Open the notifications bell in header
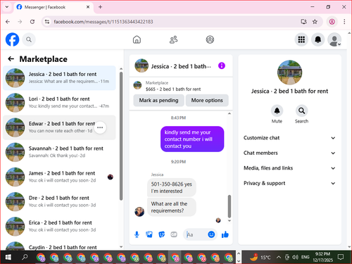The height and width of the screenshot is (264, 352). point(318,39)
